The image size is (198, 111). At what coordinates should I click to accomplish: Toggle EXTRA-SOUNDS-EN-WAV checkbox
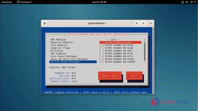pos(101,43)
